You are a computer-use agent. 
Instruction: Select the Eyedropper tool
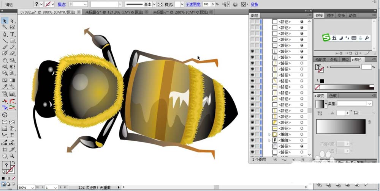5,87
